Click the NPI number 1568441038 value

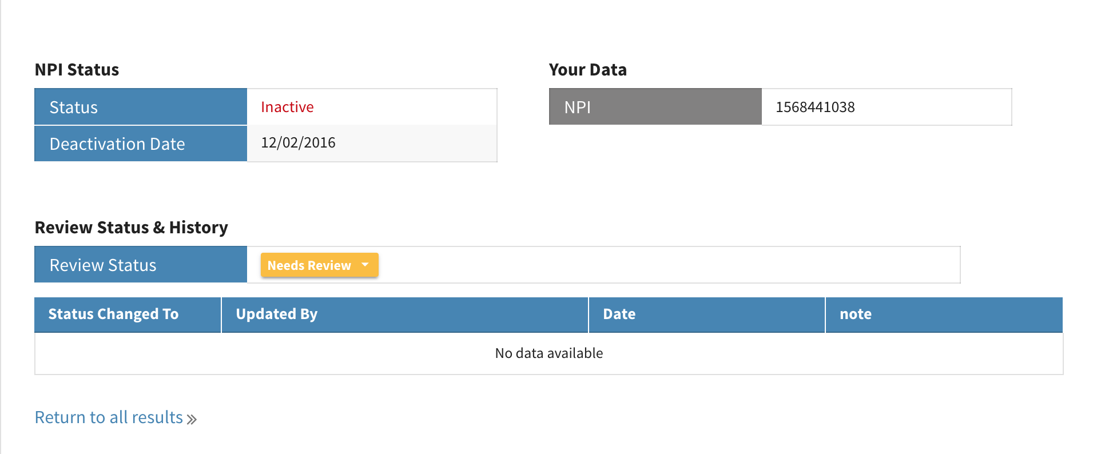(x=814, y=107)
